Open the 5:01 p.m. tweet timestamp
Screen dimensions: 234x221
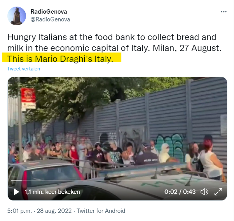pos(19,211)
